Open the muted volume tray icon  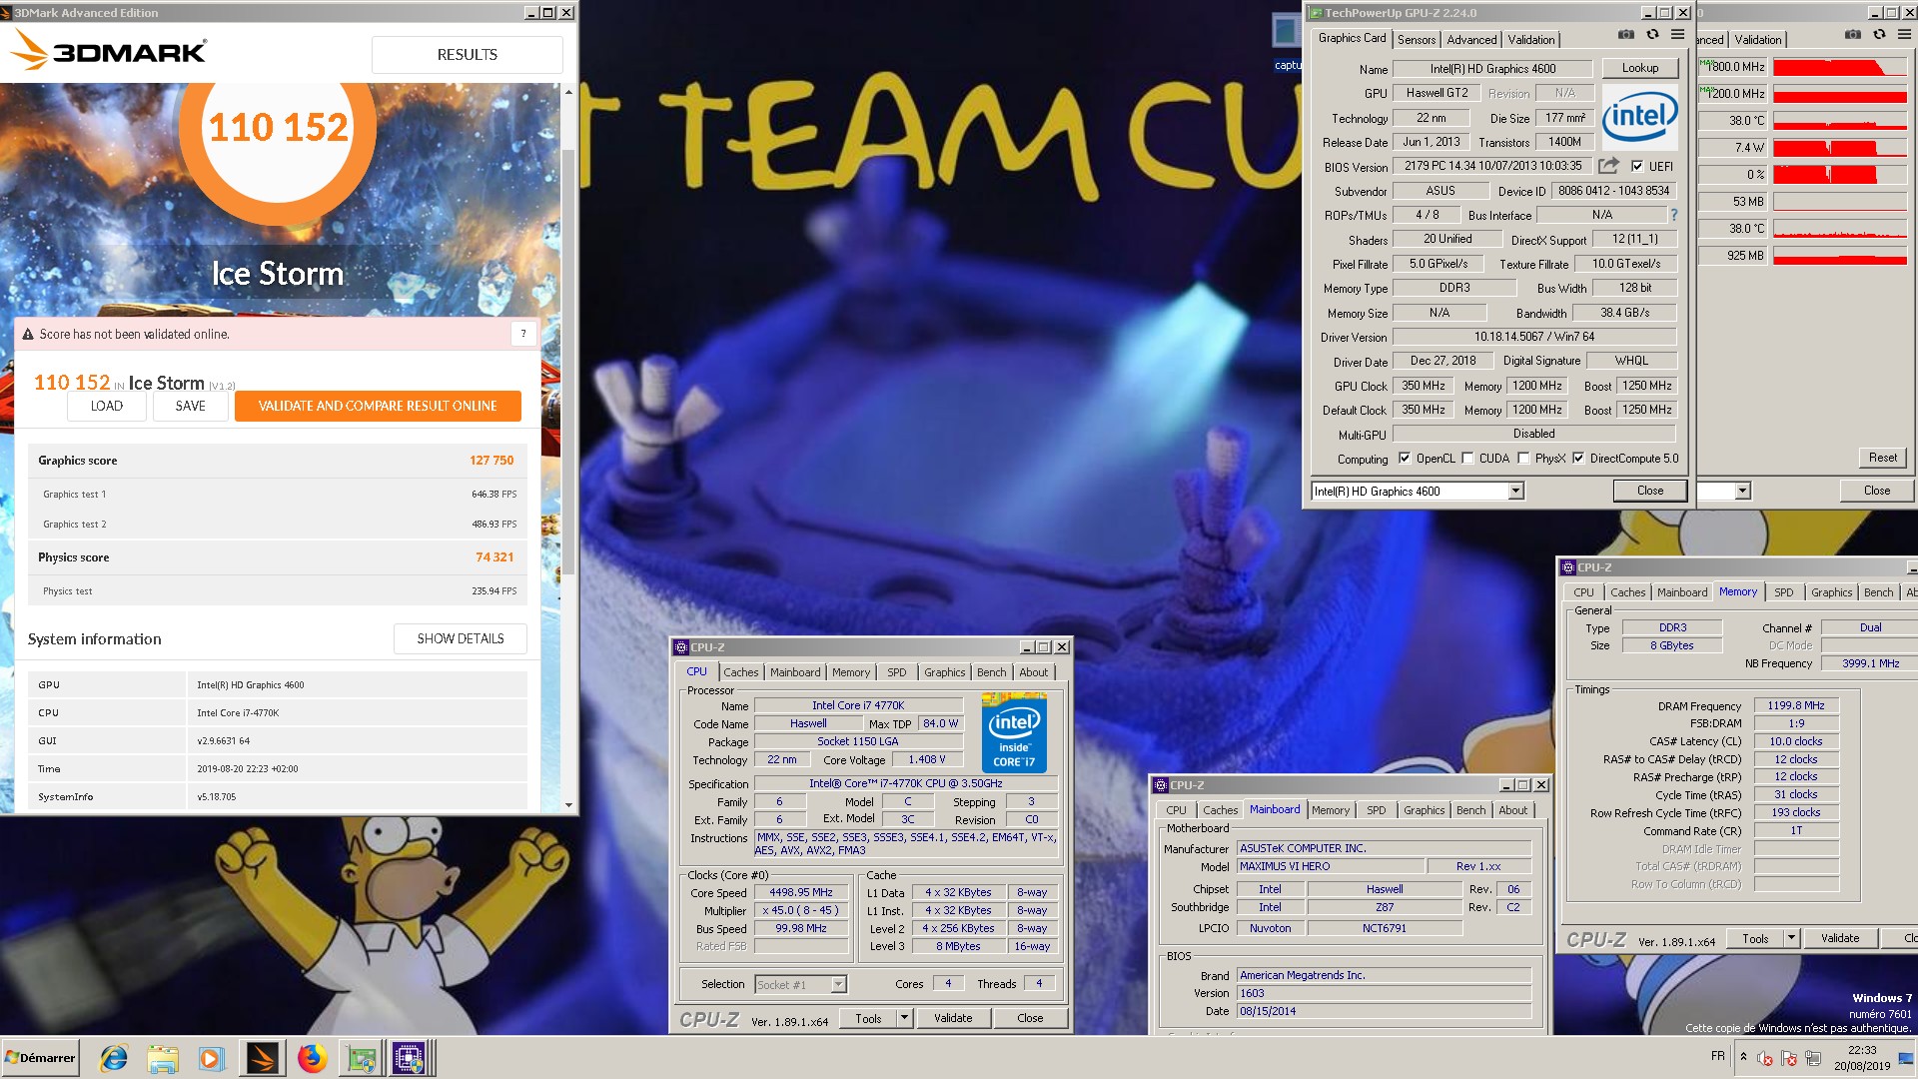tap(1765, 1058)
